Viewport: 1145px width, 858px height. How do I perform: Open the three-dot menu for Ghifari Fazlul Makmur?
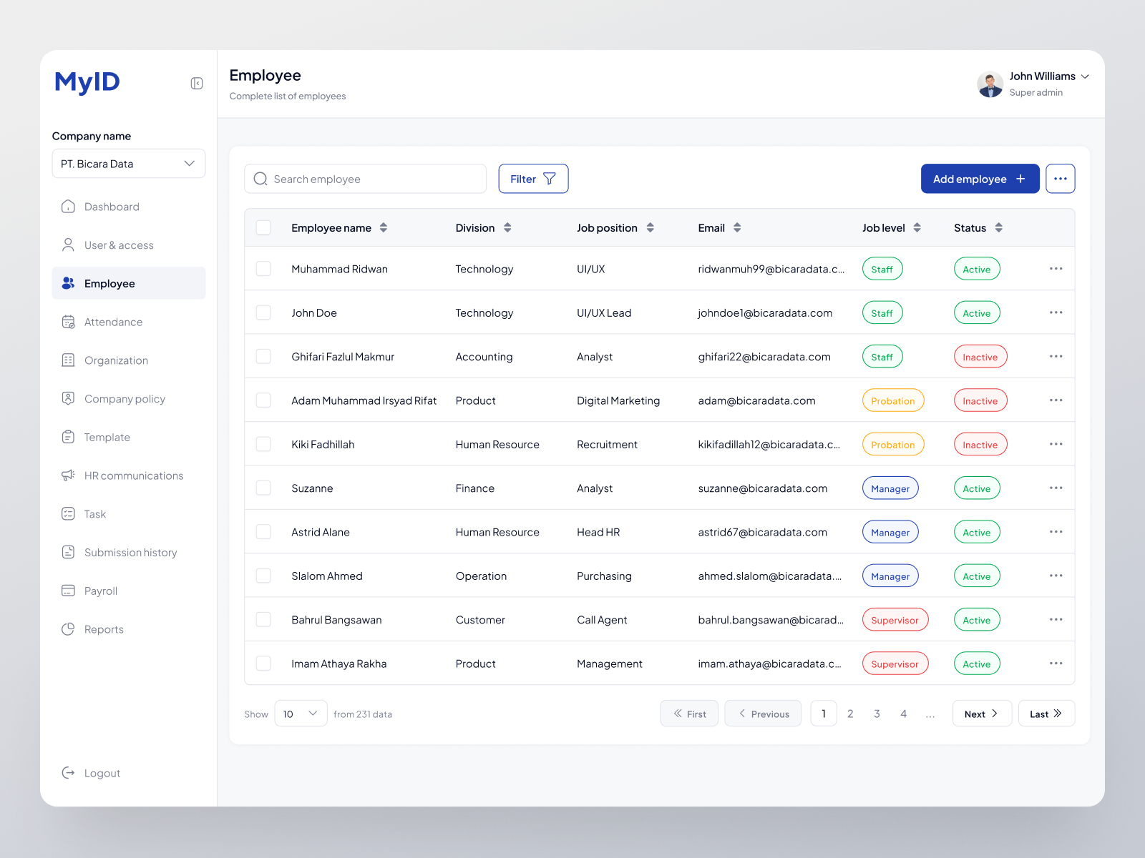coord(1056,356)
